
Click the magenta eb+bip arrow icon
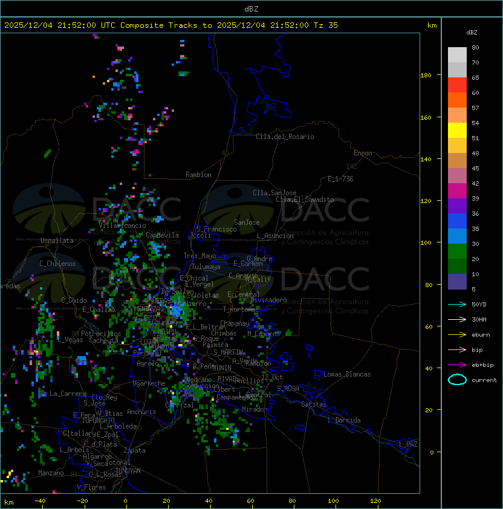[457, 365]
